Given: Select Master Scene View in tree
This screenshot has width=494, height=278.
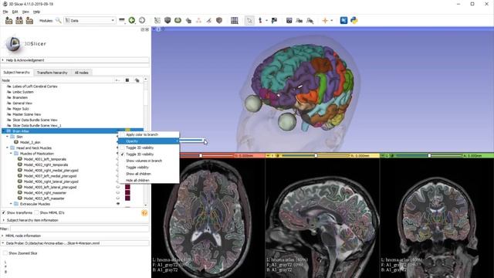Looking at the screenshot, I should (26, 114).
